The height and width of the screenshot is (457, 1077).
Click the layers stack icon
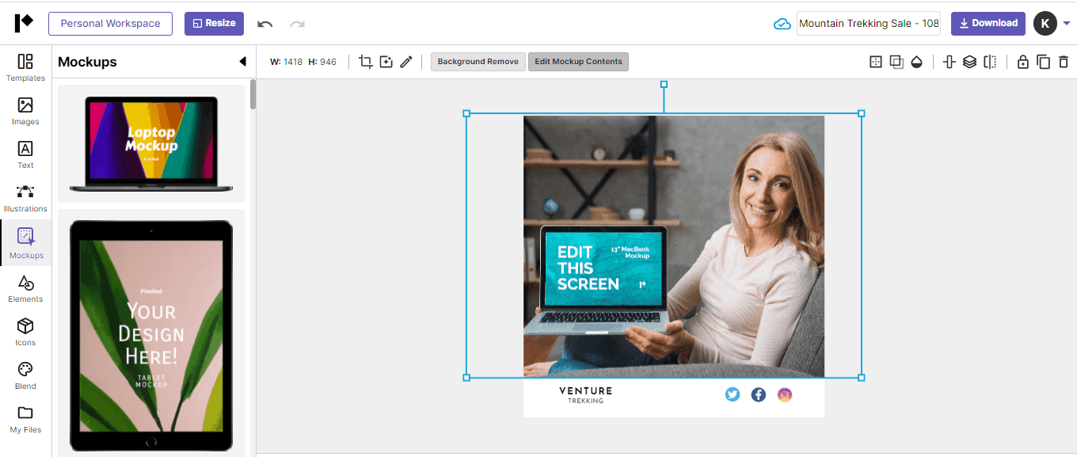(x=969, y=62)
